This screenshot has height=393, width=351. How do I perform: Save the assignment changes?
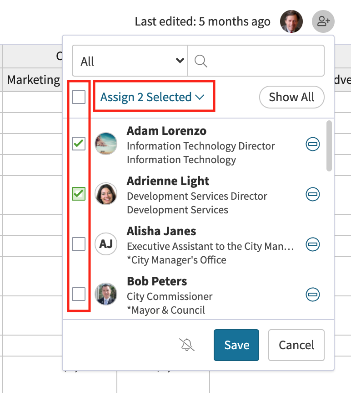coord(236,345)
